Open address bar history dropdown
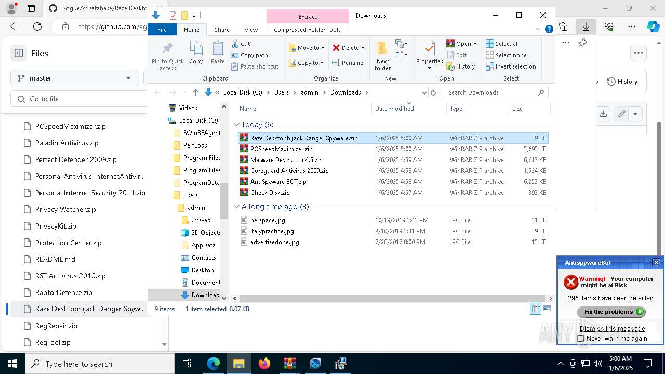 coord(424,92)
